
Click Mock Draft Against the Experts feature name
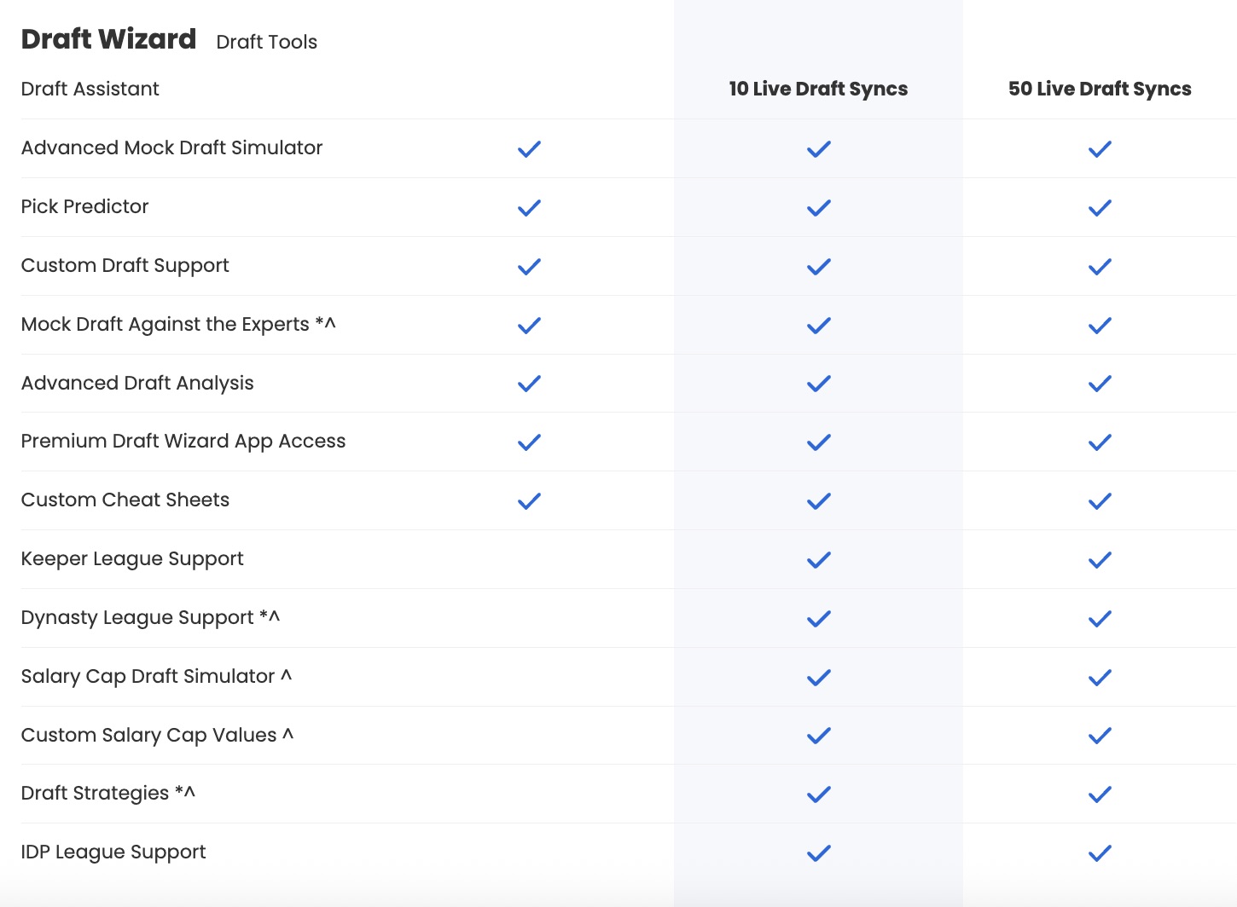[x=178, y=325]
